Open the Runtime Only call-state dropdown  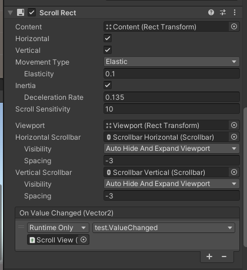58,228
